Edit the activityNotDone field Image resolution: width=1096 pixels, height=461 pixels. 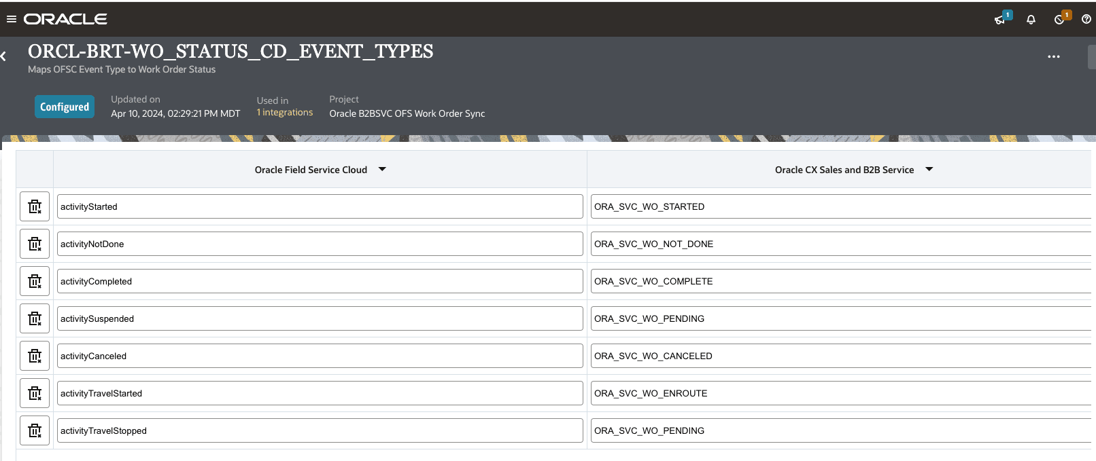click(x=320, y=244)
